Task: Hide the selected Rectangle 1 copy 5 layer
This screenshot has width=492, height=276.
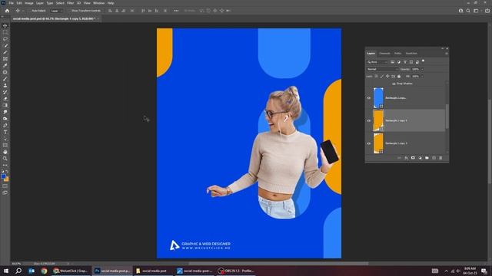Action: (x=369, y=120)
